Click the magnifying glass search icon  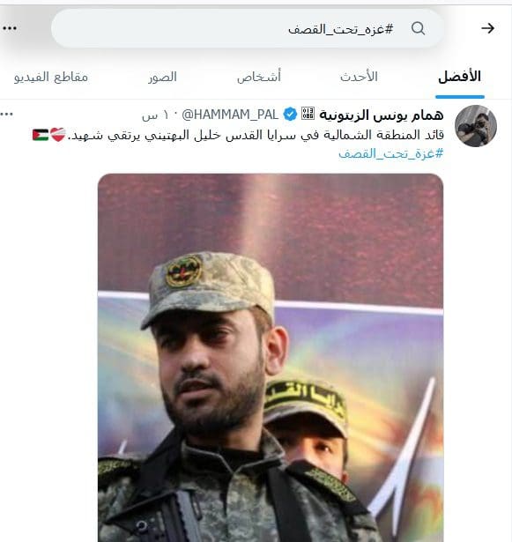point(418,28)
